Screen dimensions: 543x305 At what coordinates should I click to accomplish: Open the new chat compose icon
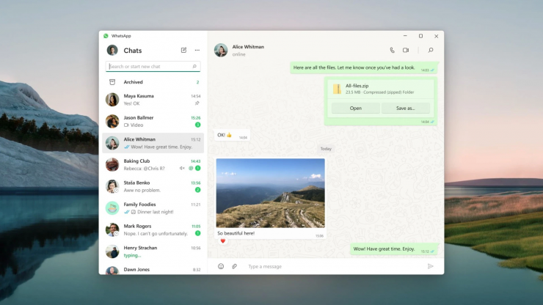pos(183,51)
